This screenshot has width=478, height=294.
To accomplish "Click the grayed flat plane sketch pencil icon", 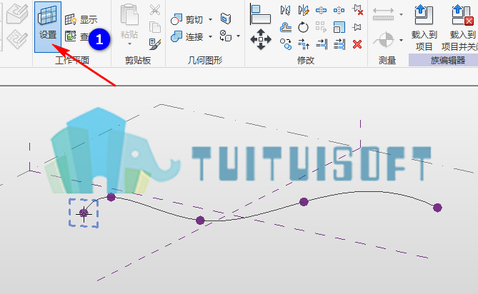I will click(17, 39).
